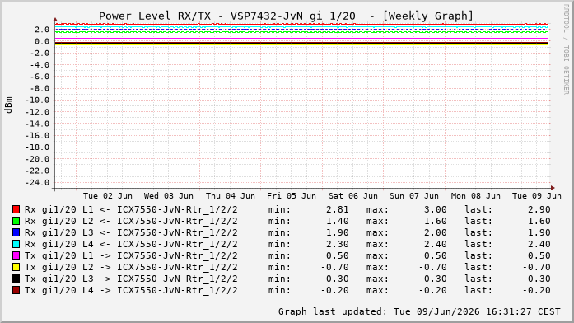Click the Rx L2 min value 1.40
574x323 pixels.
tap(337, 221)
